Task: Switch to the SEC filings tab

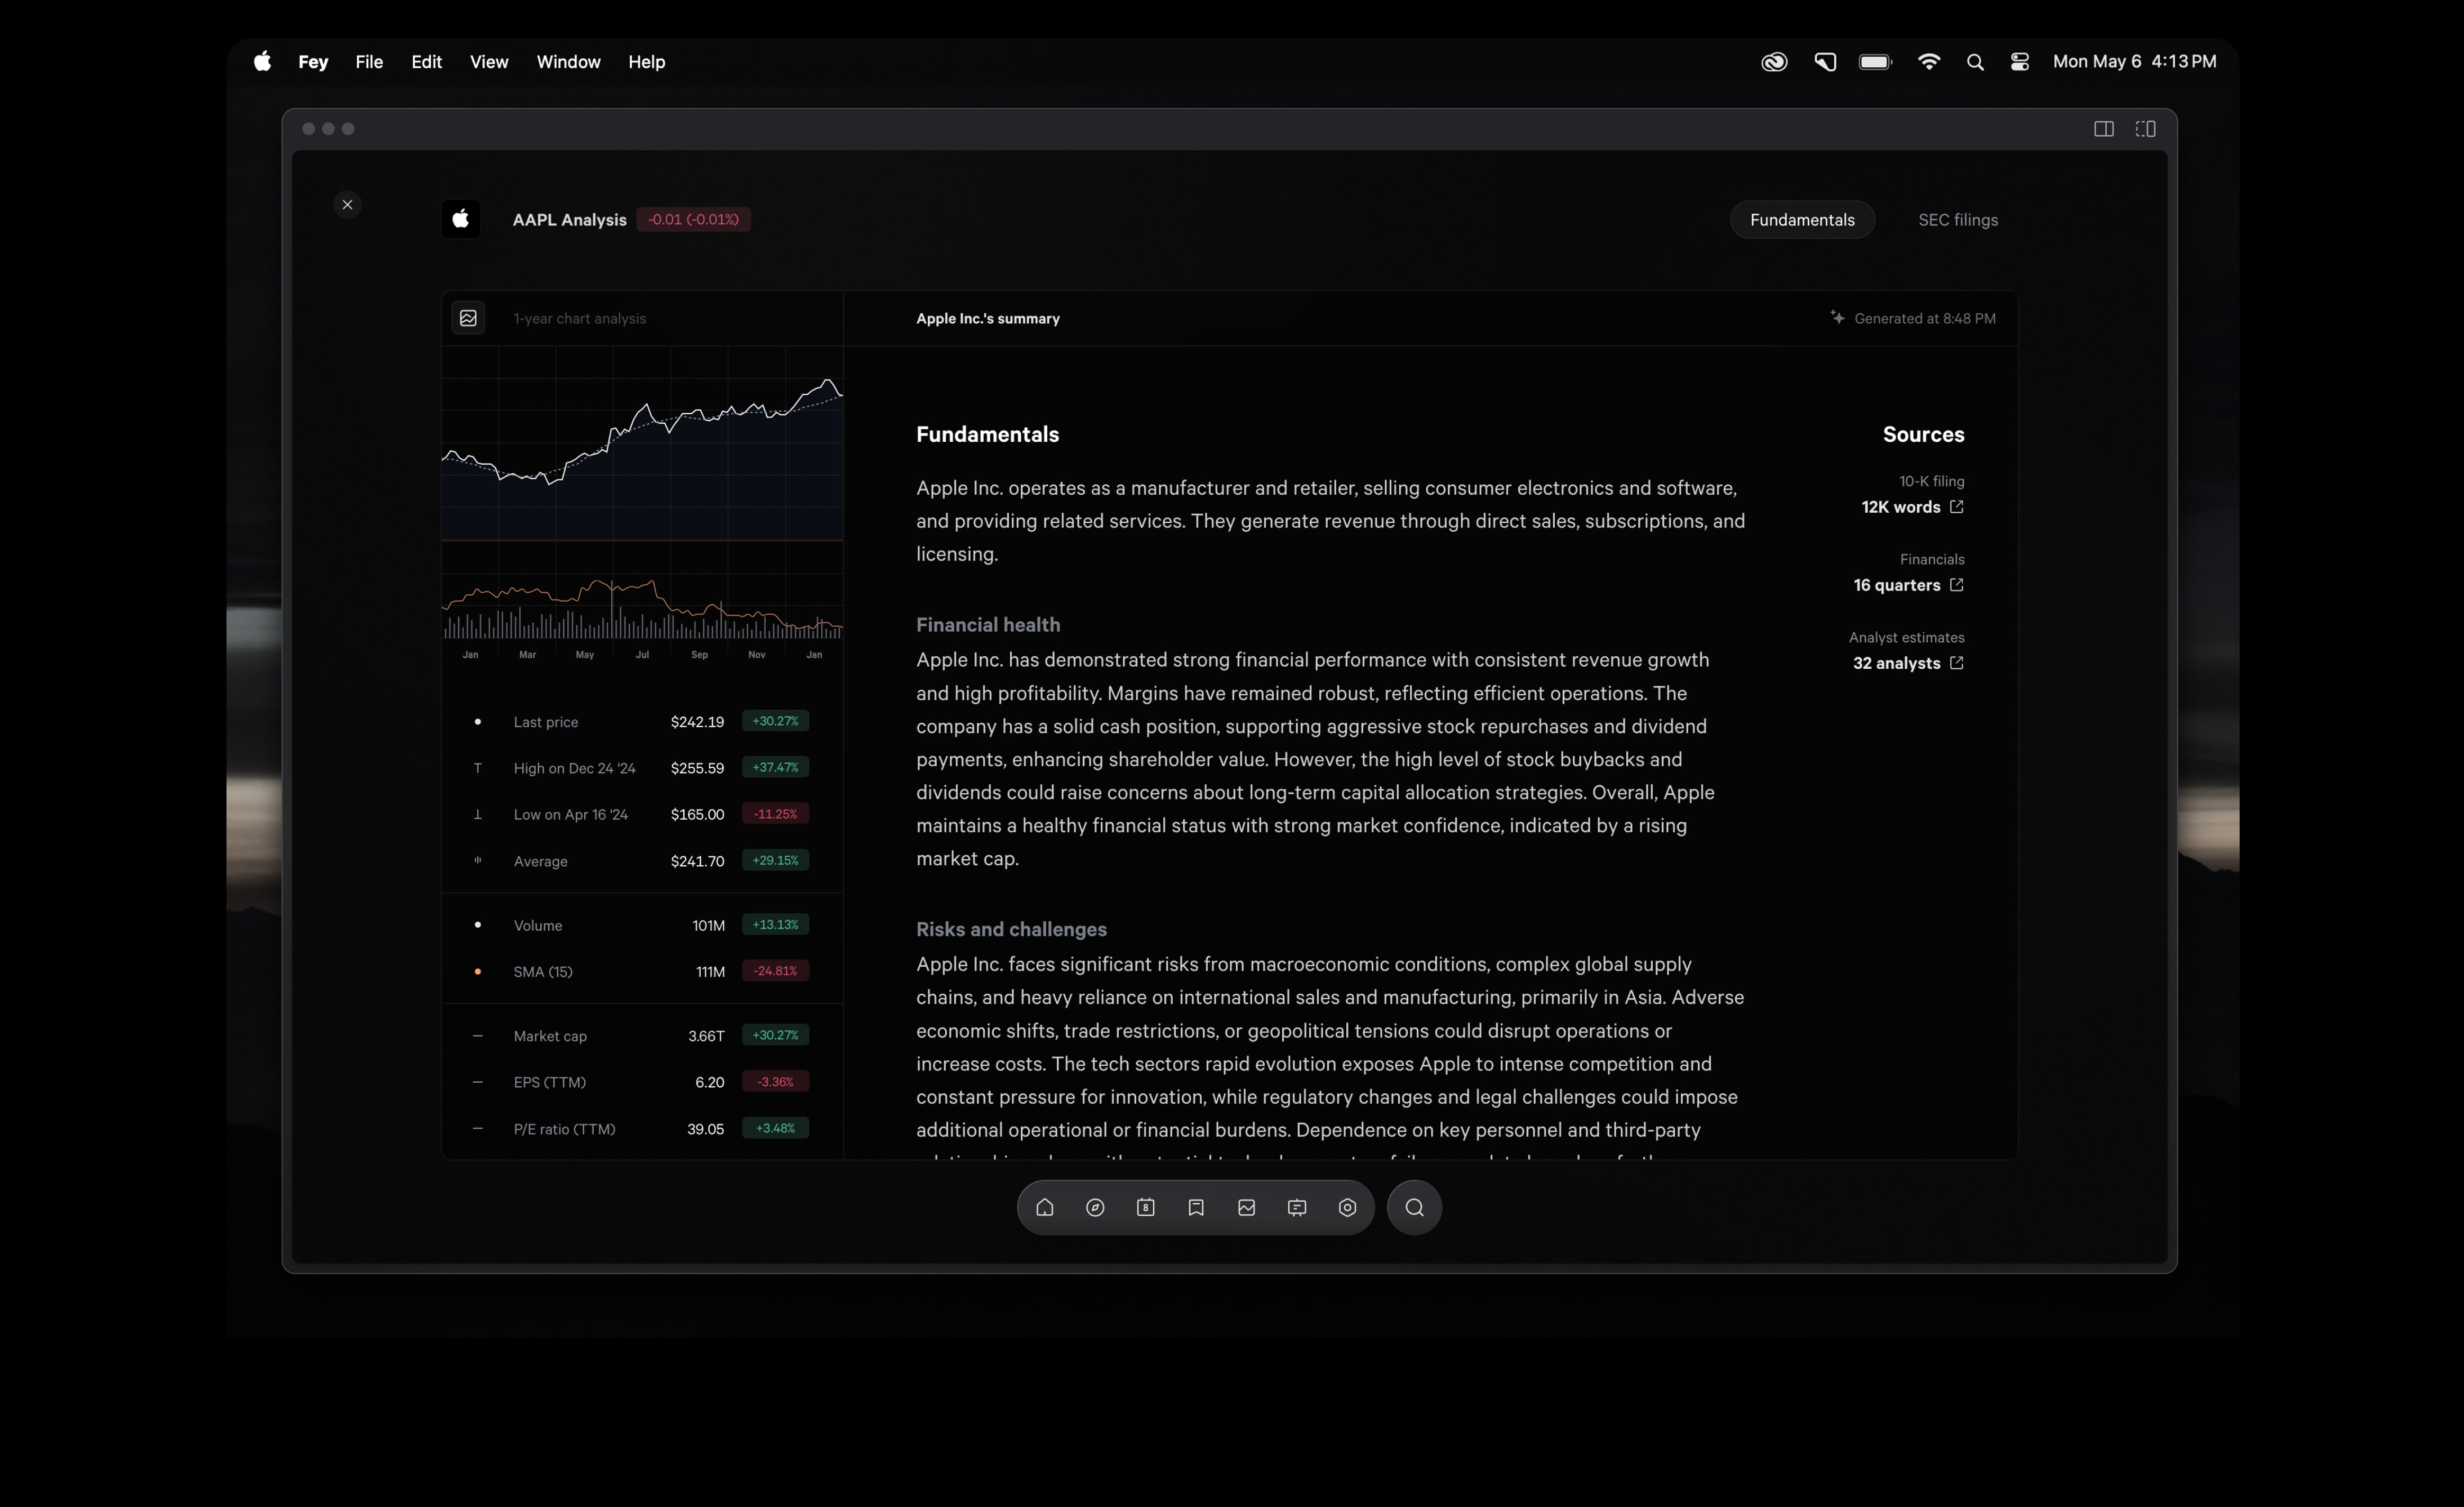Action: pos(1957,219)
